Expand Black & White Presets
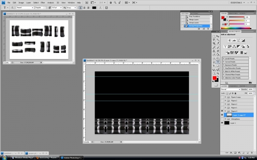Viewport: 257px width, 160px height. (x=224, y=71)
